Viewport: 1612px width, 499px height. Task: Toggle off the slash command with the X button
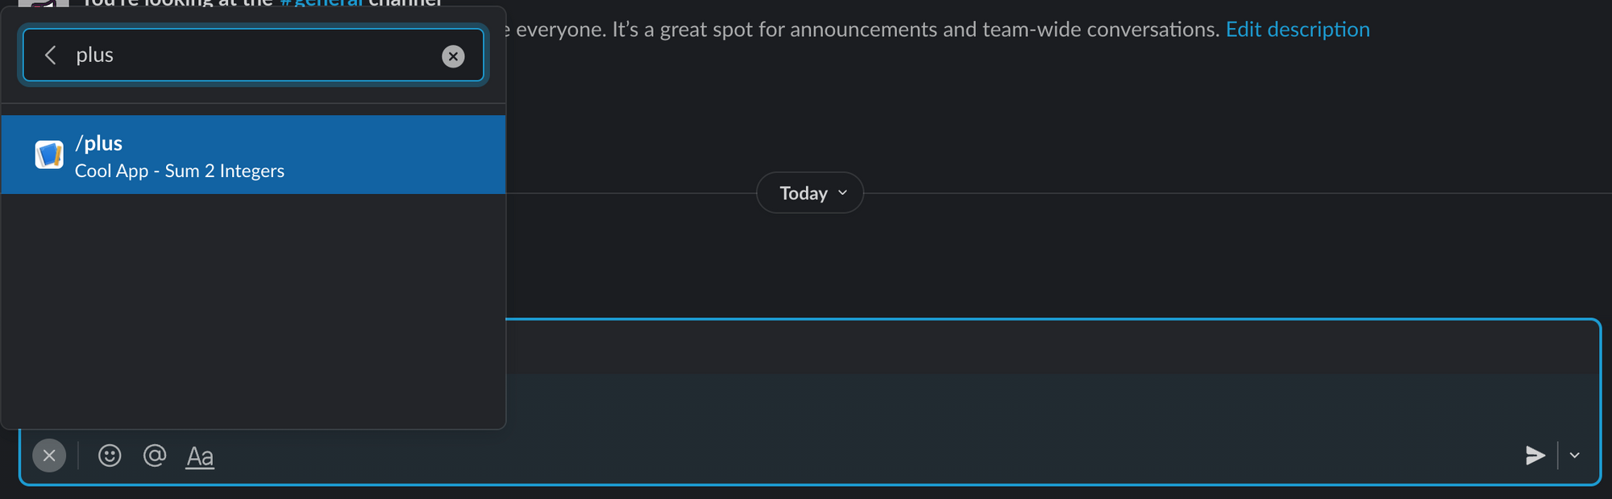tap(48, 456)
